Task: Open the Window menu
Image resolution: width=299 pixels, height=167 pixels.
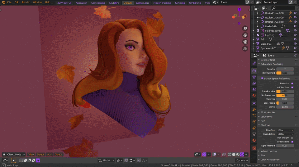Action: (37, 2)
